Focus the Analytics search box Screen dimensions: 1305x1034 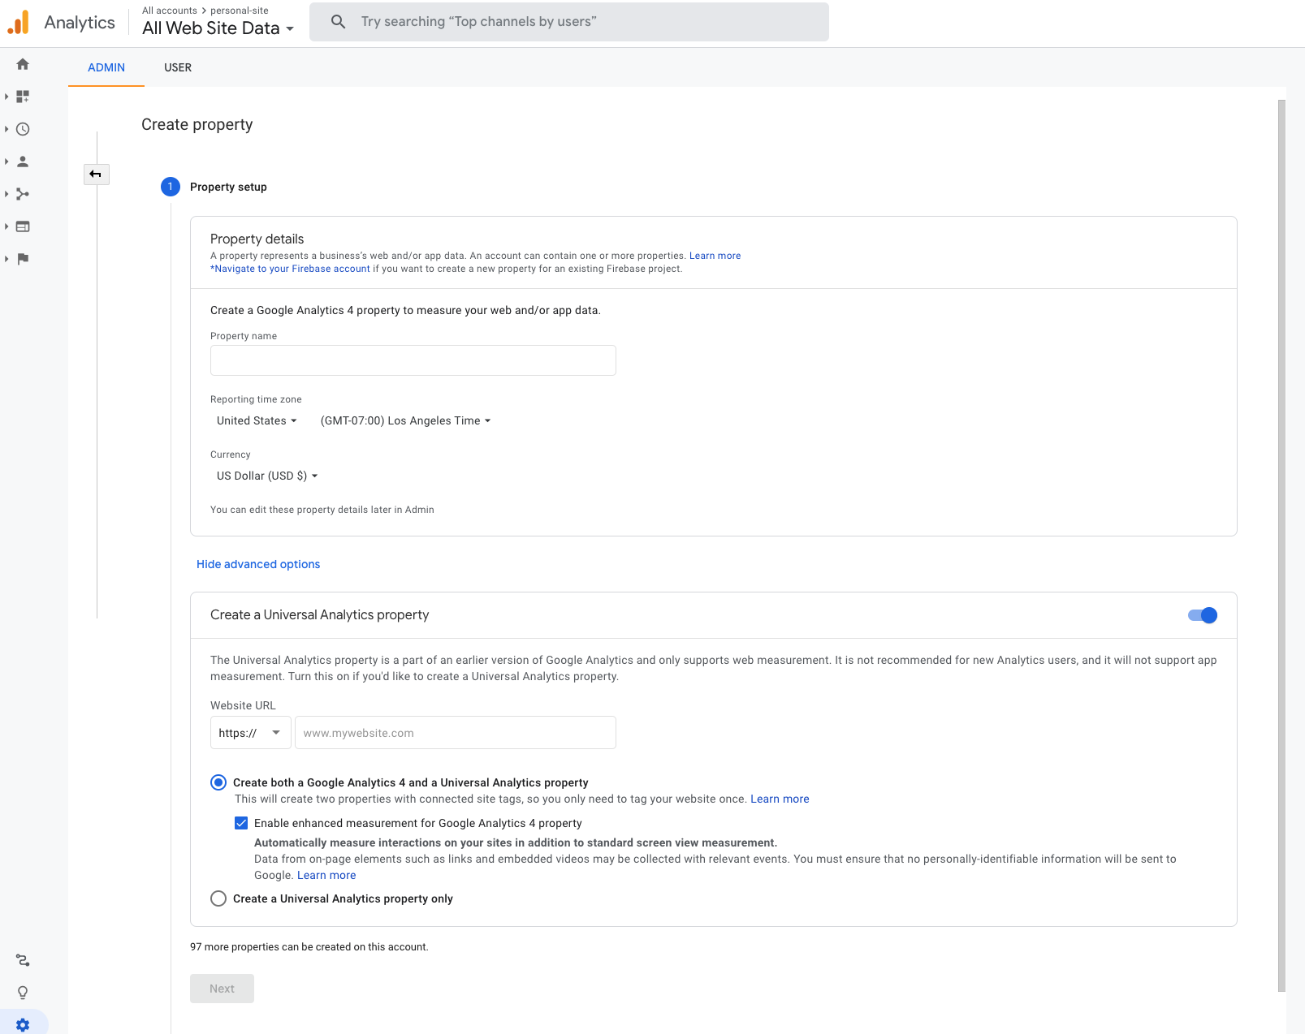click(x=569, y=22)
